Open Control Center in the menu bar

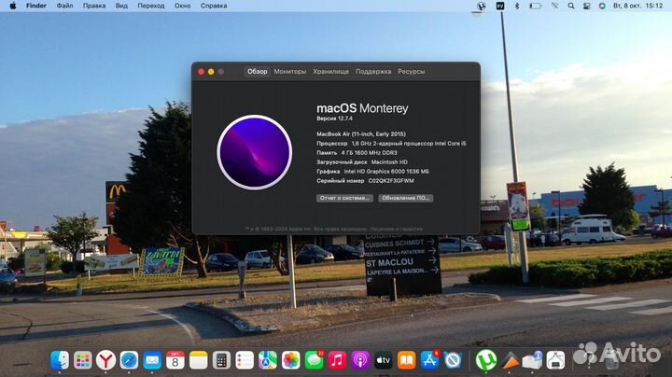(x=587, y=6)
